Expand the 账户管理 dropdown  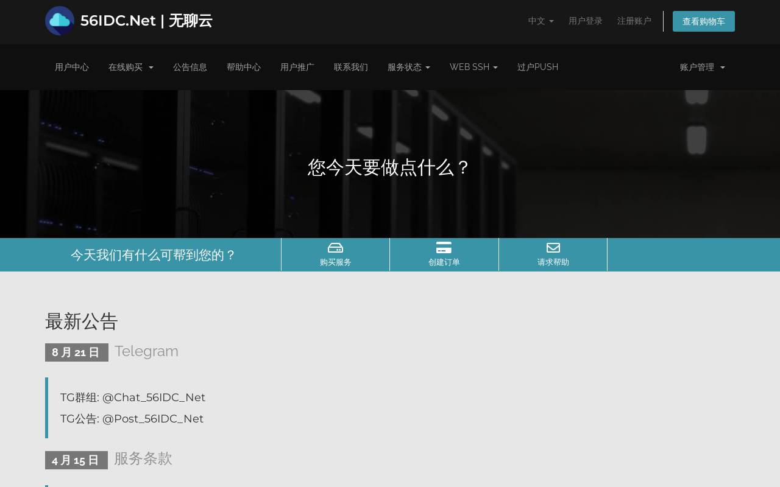coord(703,67)
